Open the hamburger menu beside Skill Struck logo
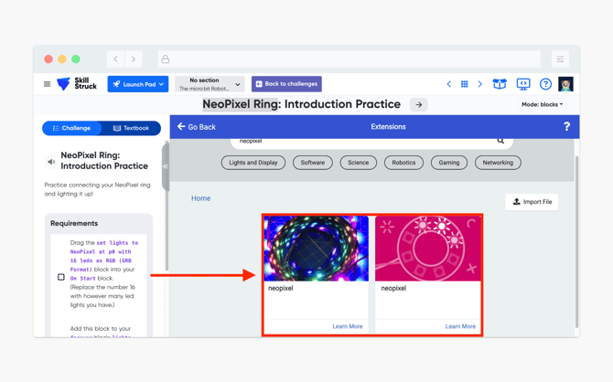 [47, 84]
